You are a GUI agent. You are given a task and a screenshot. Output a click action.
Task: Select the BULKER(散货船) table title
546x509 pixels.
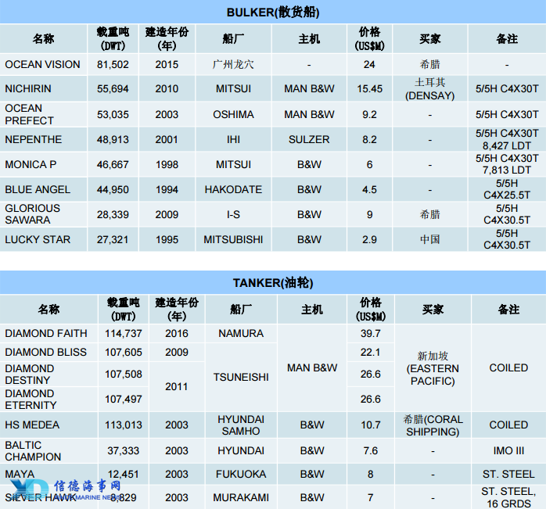click(273, 13)
